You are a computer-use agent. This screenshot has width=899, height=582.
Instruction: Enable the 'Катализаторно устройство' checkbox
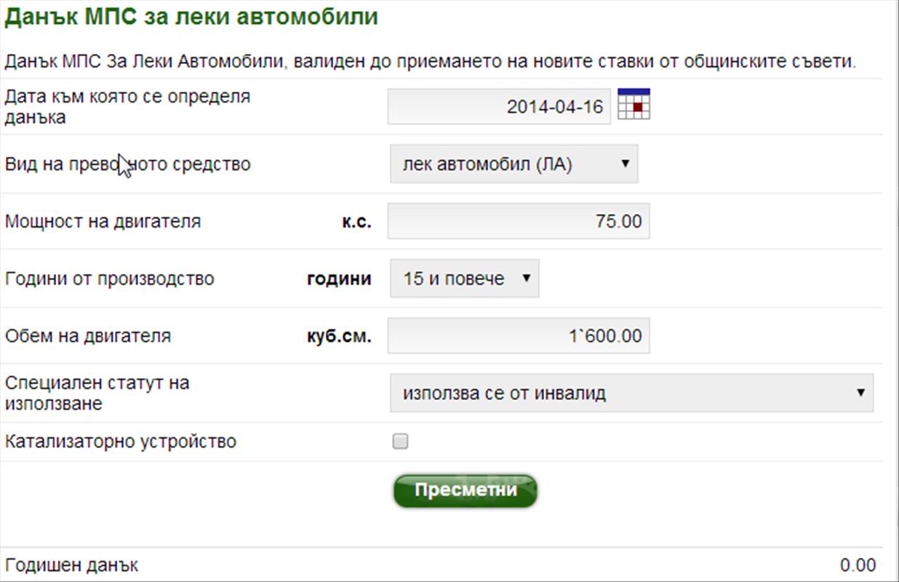point(400,442)
